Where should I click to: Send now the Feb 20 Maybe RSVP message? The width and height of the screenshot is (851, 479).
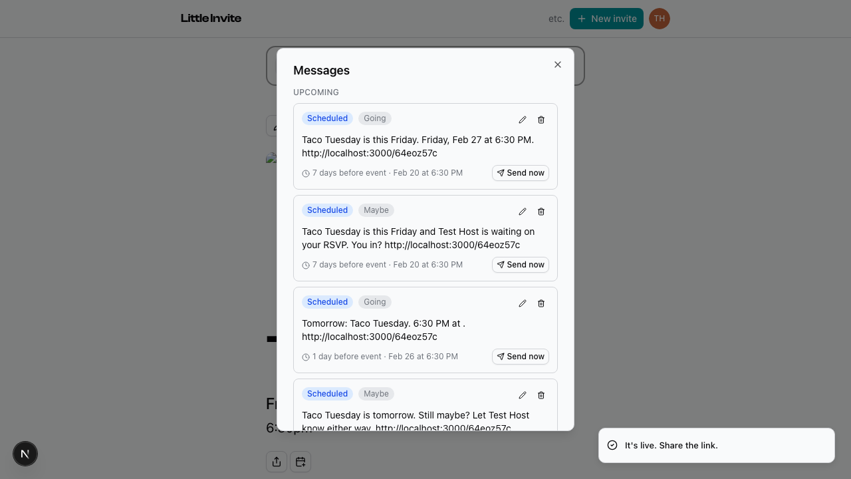coord(521,265)
